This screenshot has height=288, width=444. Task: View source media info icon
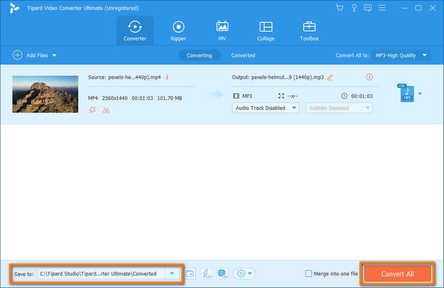coord(167,77)
